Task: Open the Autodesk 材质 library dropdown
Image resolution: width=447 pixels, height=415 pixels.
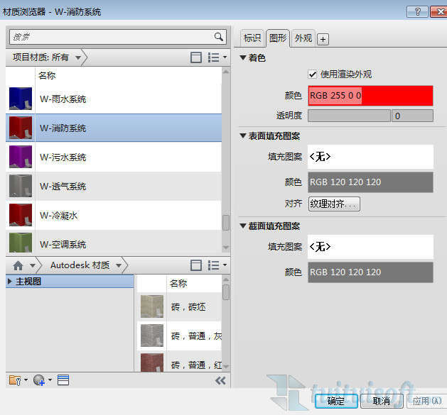Action: [85, 265]
